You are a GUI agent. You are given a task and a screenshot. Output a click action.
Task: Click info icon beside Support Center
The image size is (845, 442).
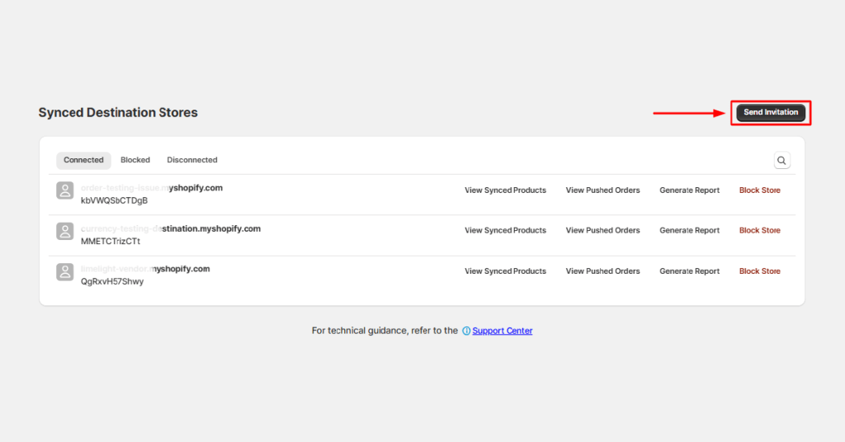click(x=466, y=331)
